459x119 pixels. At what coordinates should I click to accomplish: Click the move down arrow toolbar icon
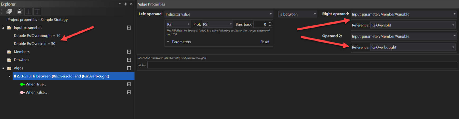(37, 12)
